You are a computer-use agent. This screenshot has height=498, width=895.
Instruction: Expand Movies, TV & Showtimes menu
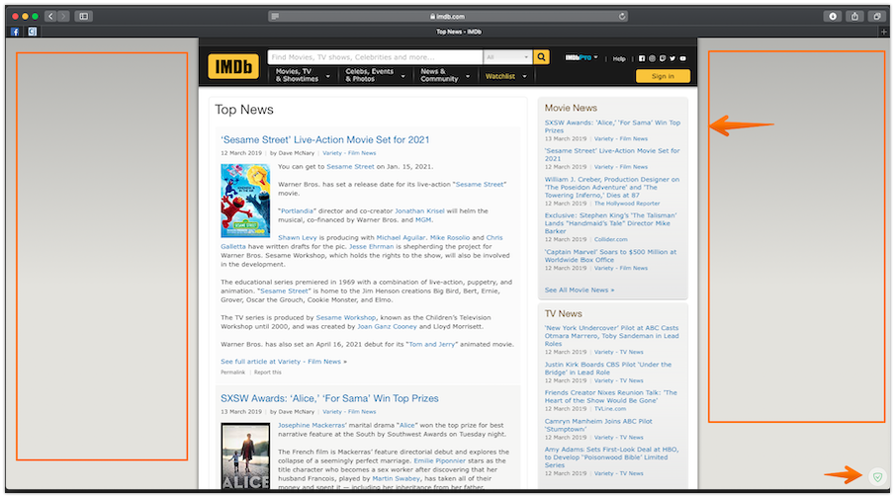[x=303, y=75]
